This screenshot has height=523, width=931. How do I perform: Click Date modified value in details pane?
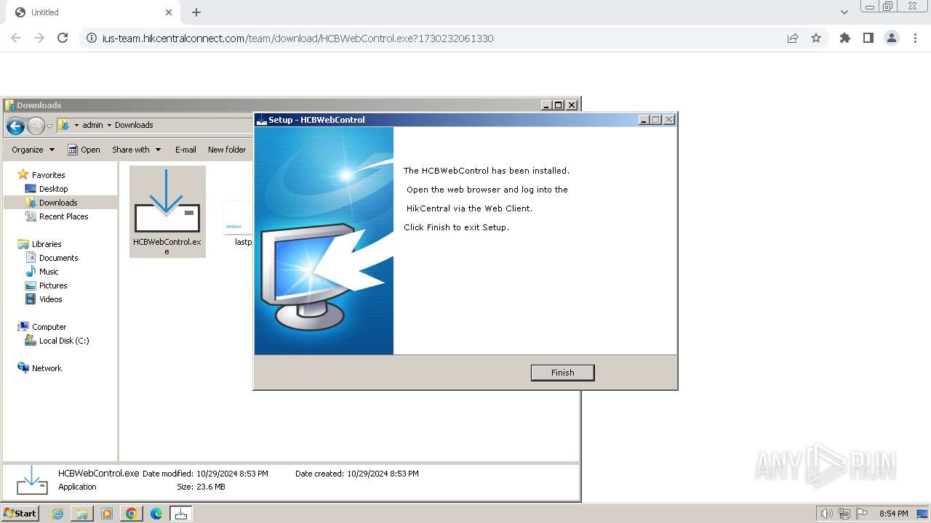tap(232, 474)
